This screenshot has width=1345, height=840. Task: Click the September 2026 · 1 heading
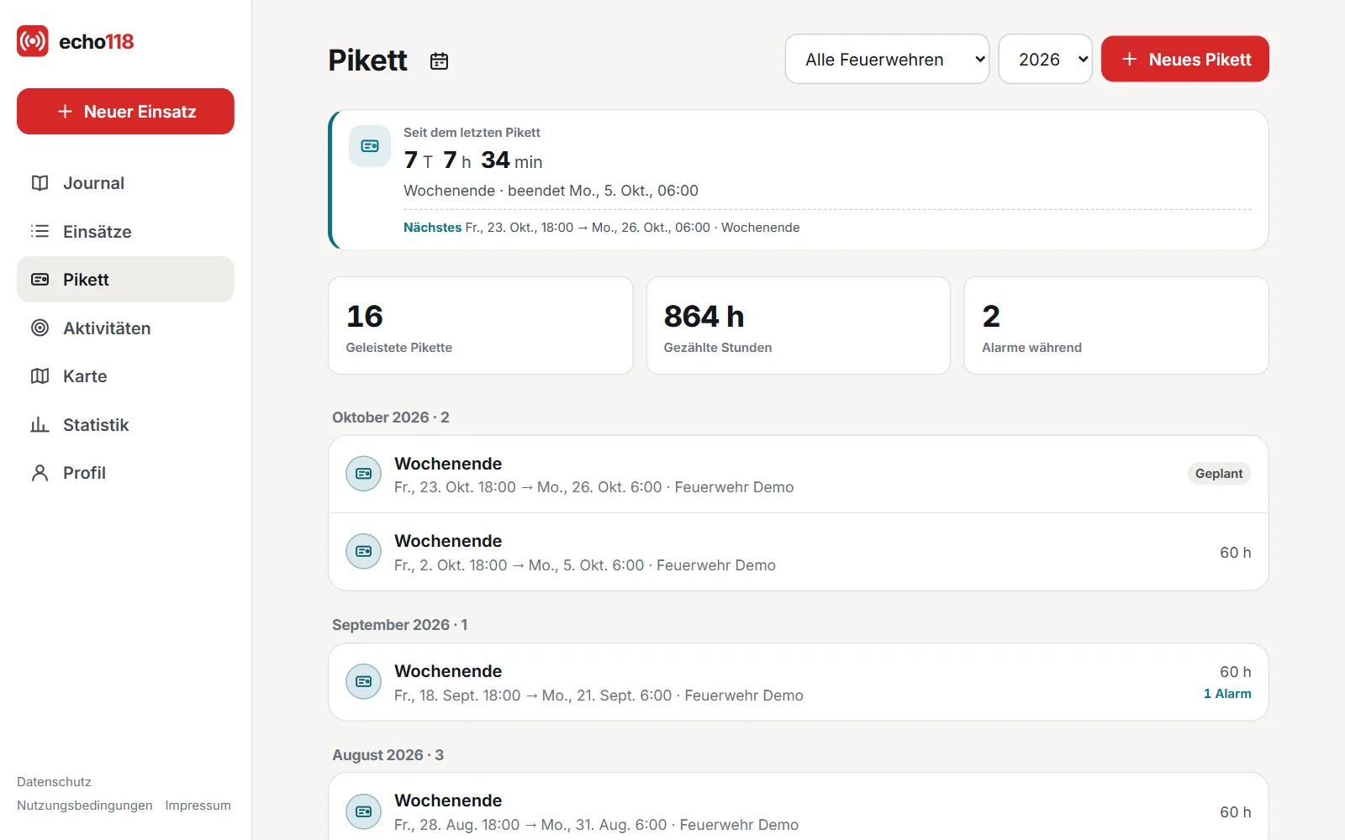coord(400,625)
